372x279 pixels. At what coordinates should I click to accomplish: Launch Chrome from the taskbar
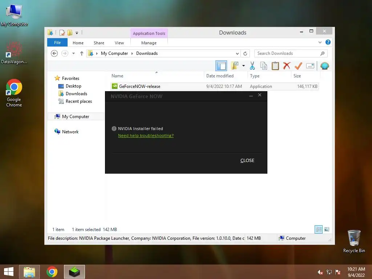(52, 272)
